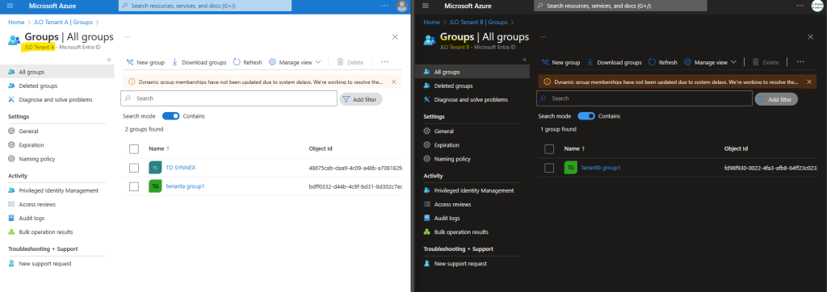Image resolution: width=827 pixels, height=292 pixels.
Task: Refresh the Tenant A groups list
Action: point(247,62)
